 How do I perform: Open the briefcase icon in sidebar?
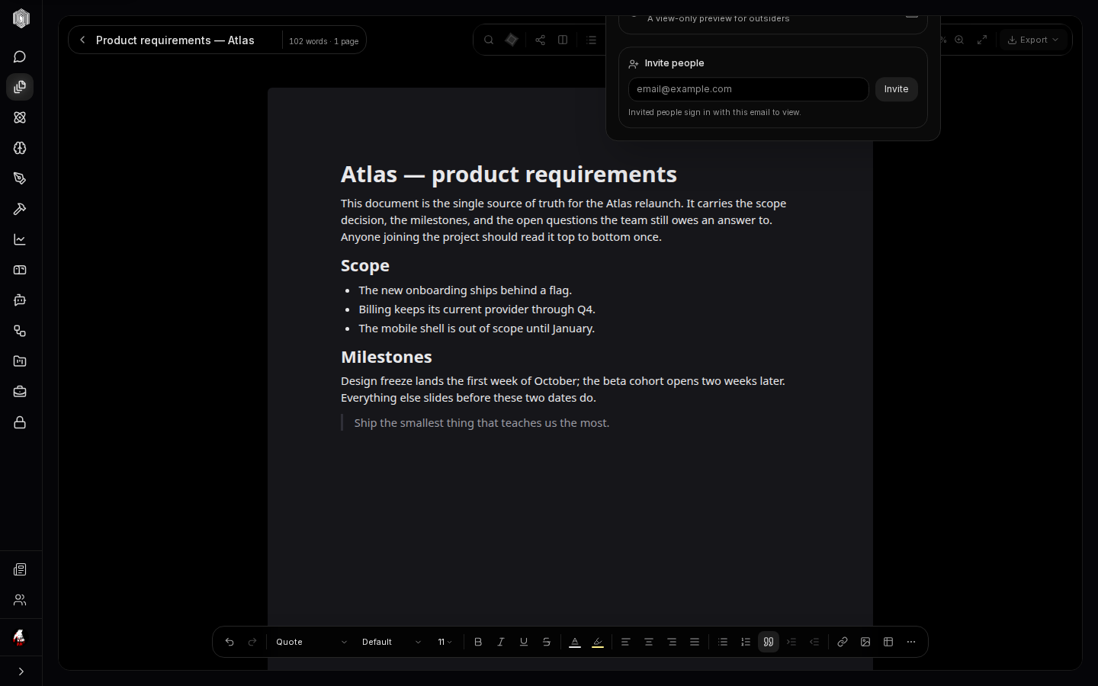click(x=20, y=392)
